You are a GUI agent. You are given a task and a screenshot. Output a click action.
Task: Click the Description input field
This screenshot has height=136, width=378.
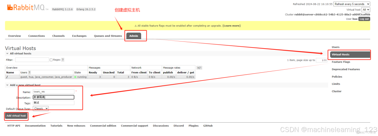54,97
